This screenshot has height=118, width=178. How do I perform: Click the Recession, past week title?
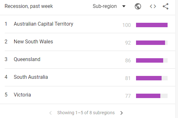29,6
